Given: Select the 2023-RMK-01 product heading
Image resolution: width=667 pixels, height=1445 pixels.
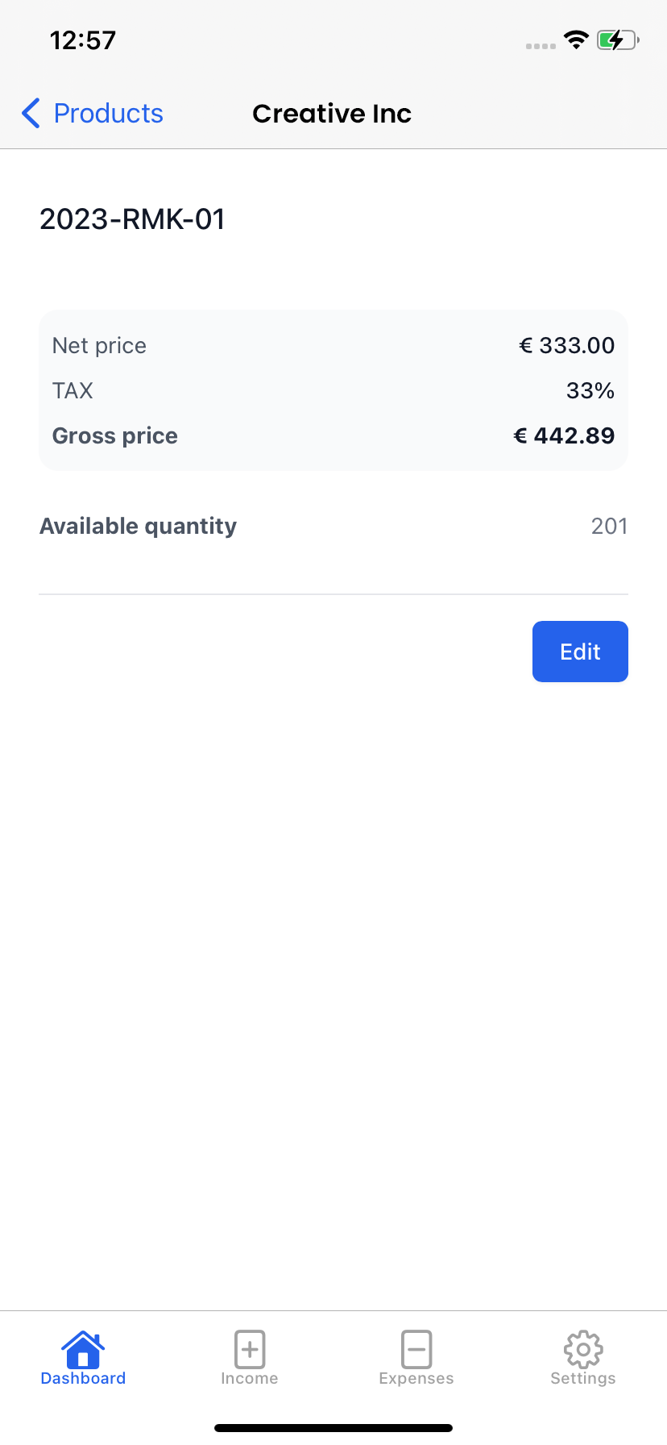Looking at the screenshot, I should 132,219.
